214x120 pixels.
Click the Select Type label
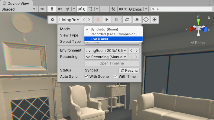click(x=70, y=42)
